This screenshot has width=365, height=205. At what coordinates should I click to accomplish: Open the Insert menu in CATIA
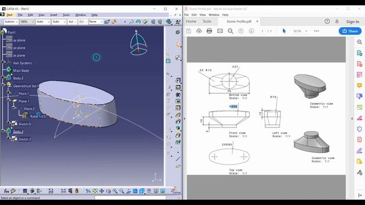point(54,15)
